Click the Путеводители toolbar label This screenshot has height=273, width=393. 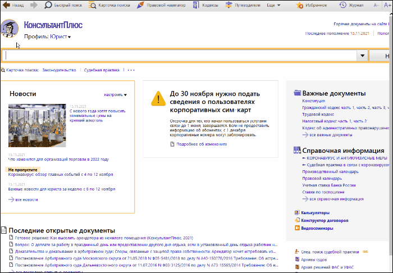248,5
